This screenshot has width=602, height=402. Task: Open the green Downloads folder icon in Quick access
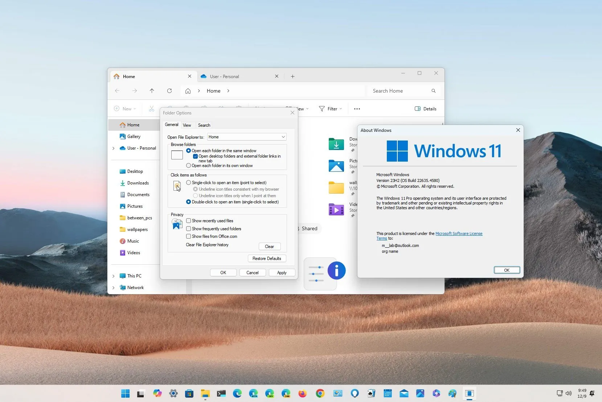[x=336, y=144]
